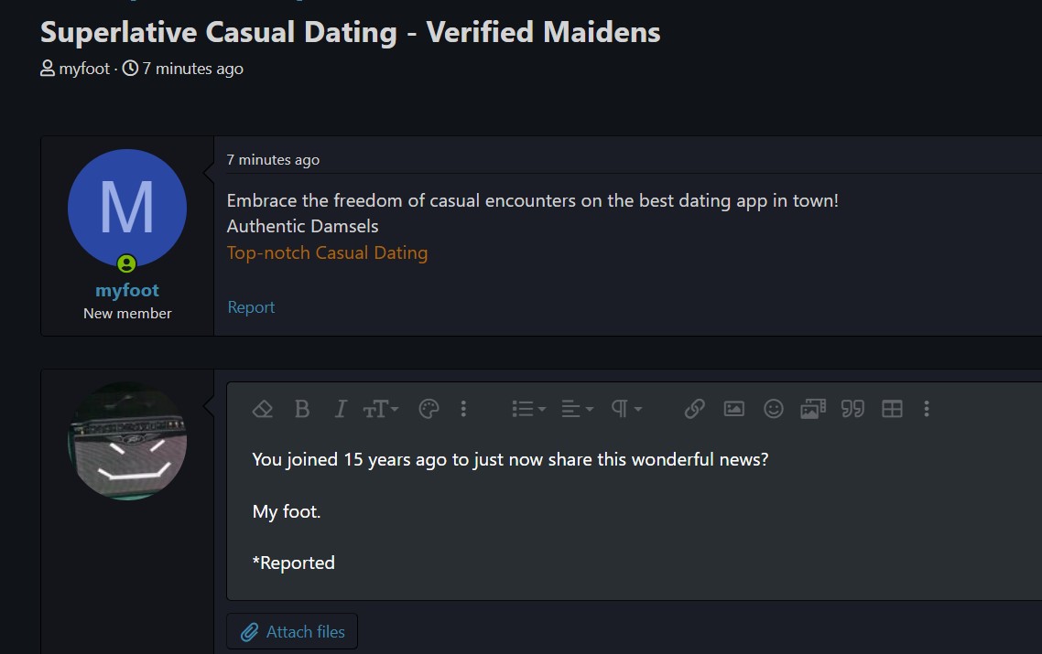Click the Remove formatting eraser icon
The height and width of the screenshot is (654, 1042).
pos(263,409)
